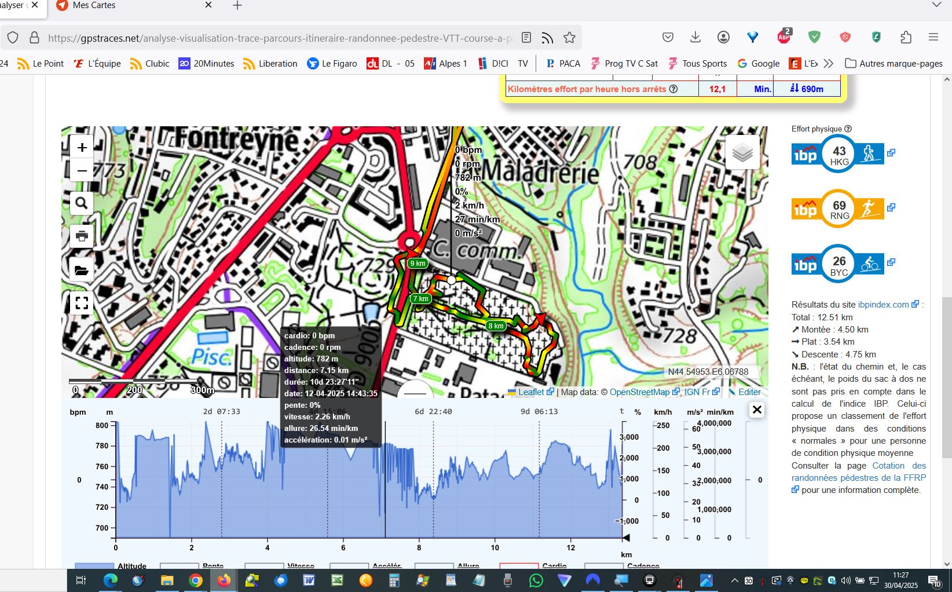Open the Tous Sports bookmark
Viewport: 952px width, 592px height.
point(697,64)
